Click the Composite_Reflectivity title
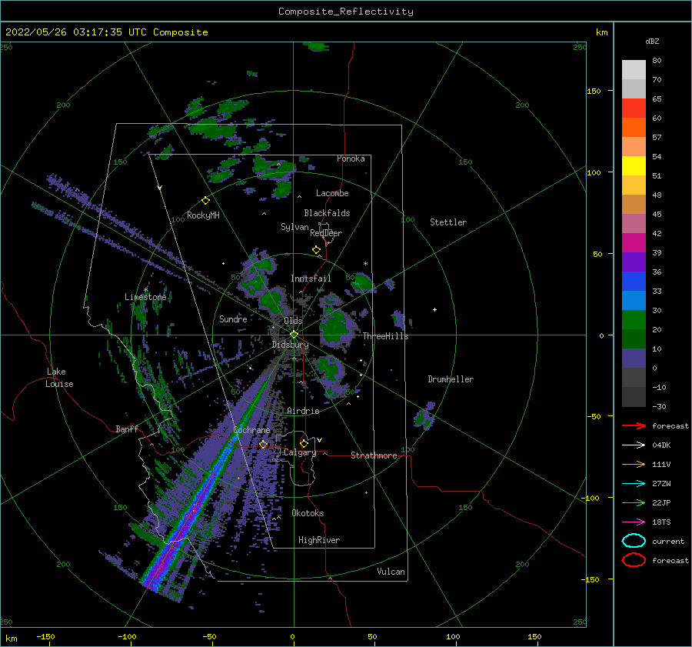 click(x=345, y=12)
